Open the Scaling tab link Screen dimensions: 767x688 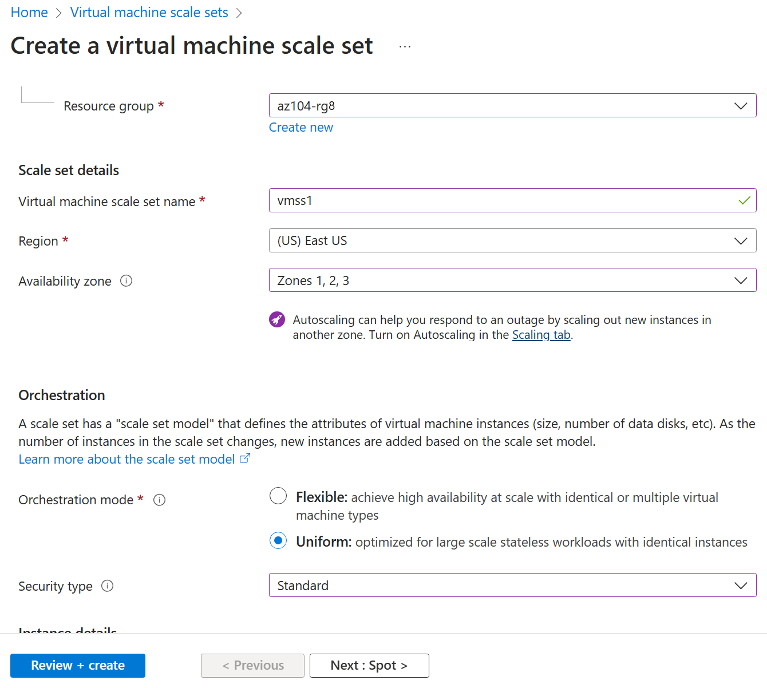click(541, 334)
